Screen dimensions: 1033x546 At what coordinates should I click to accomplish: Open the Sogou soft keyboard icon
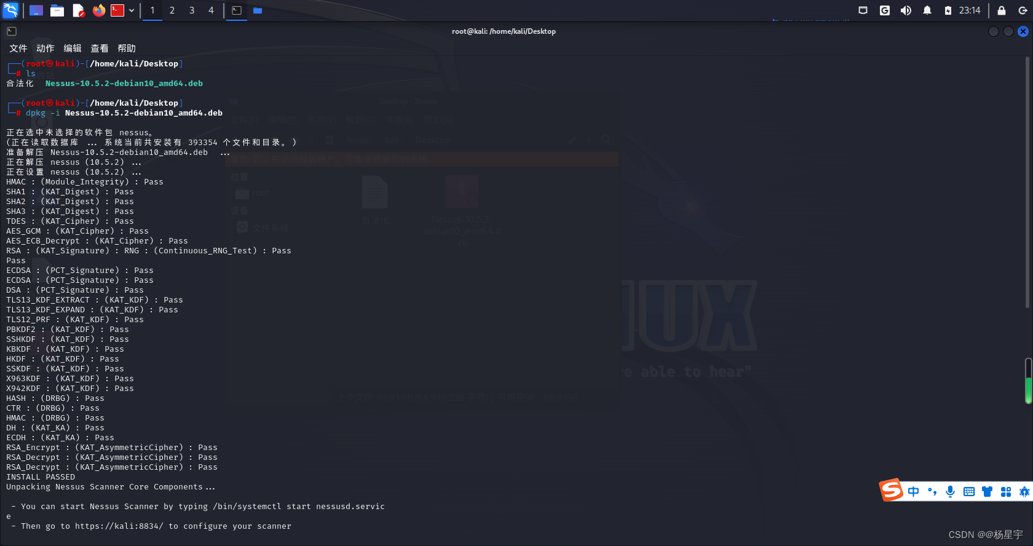pyautogui.click(x=969, y=491)
